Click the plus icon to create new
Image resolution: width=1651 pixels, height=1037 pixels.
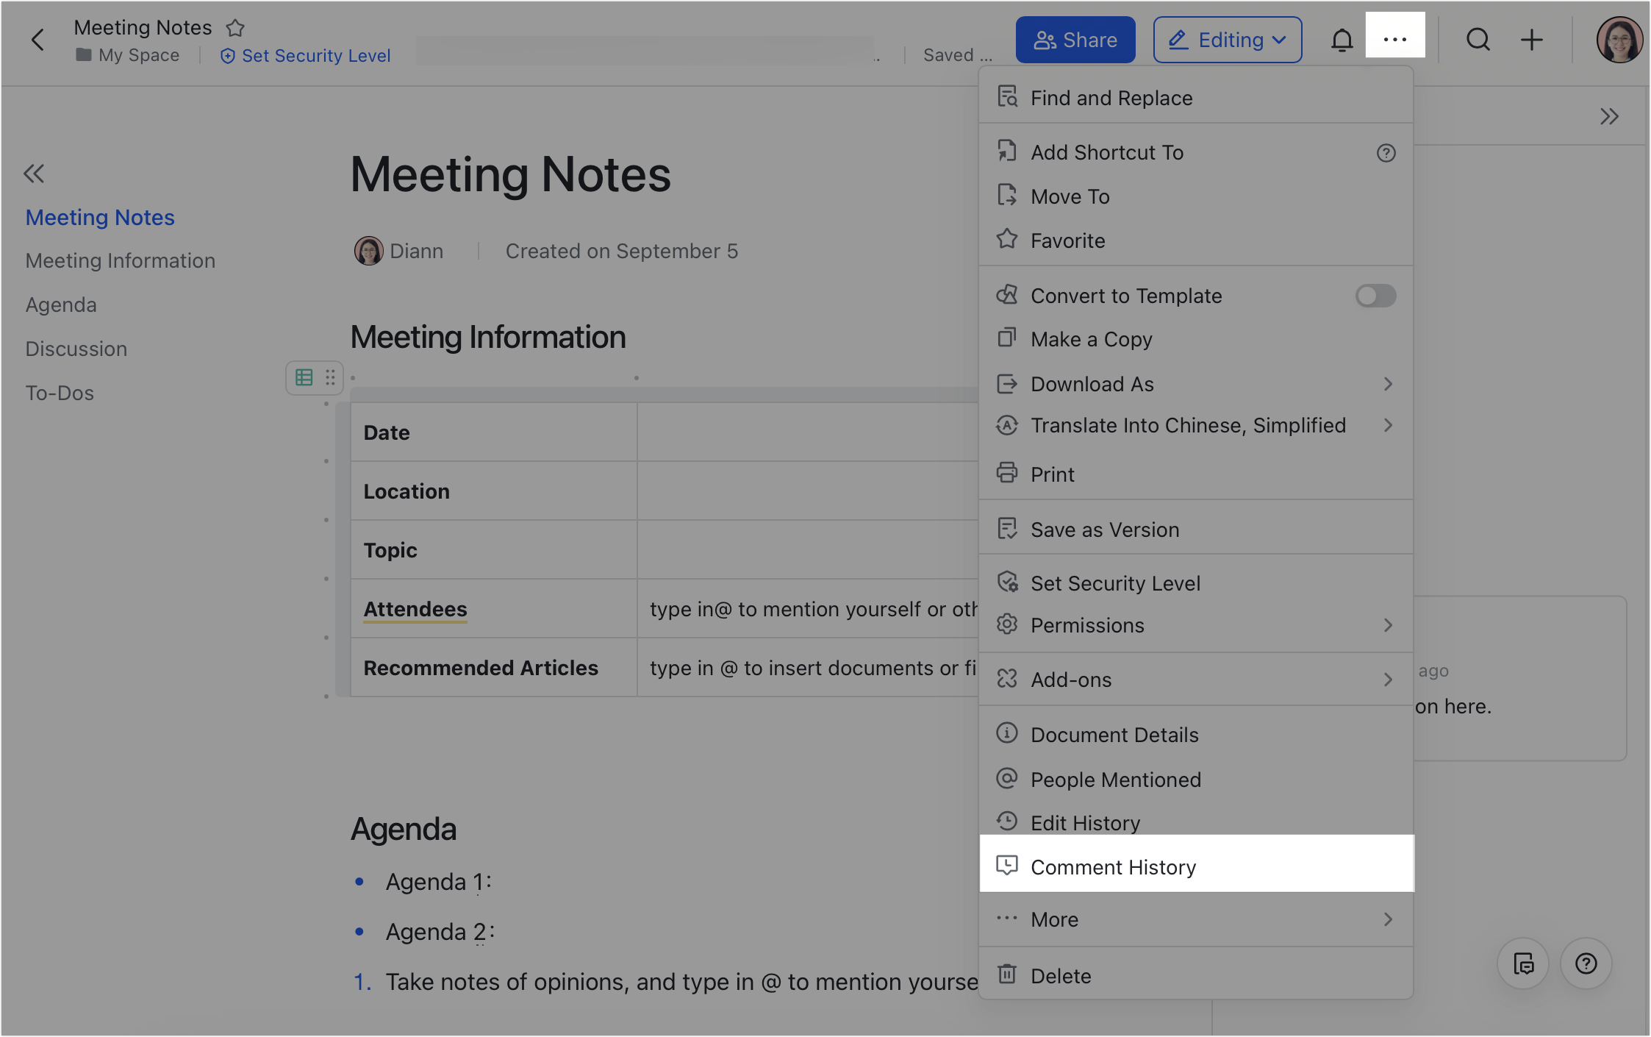(x=1532, y=40)
